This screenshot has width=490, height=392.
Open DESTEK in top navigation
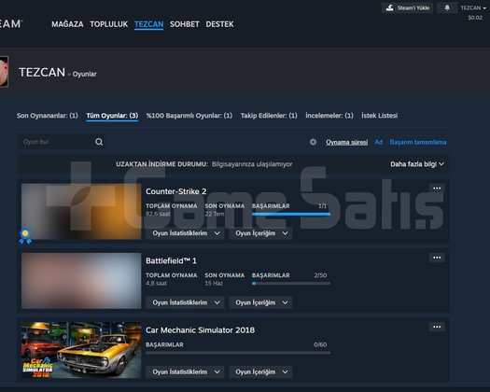(x=219, y=24)
